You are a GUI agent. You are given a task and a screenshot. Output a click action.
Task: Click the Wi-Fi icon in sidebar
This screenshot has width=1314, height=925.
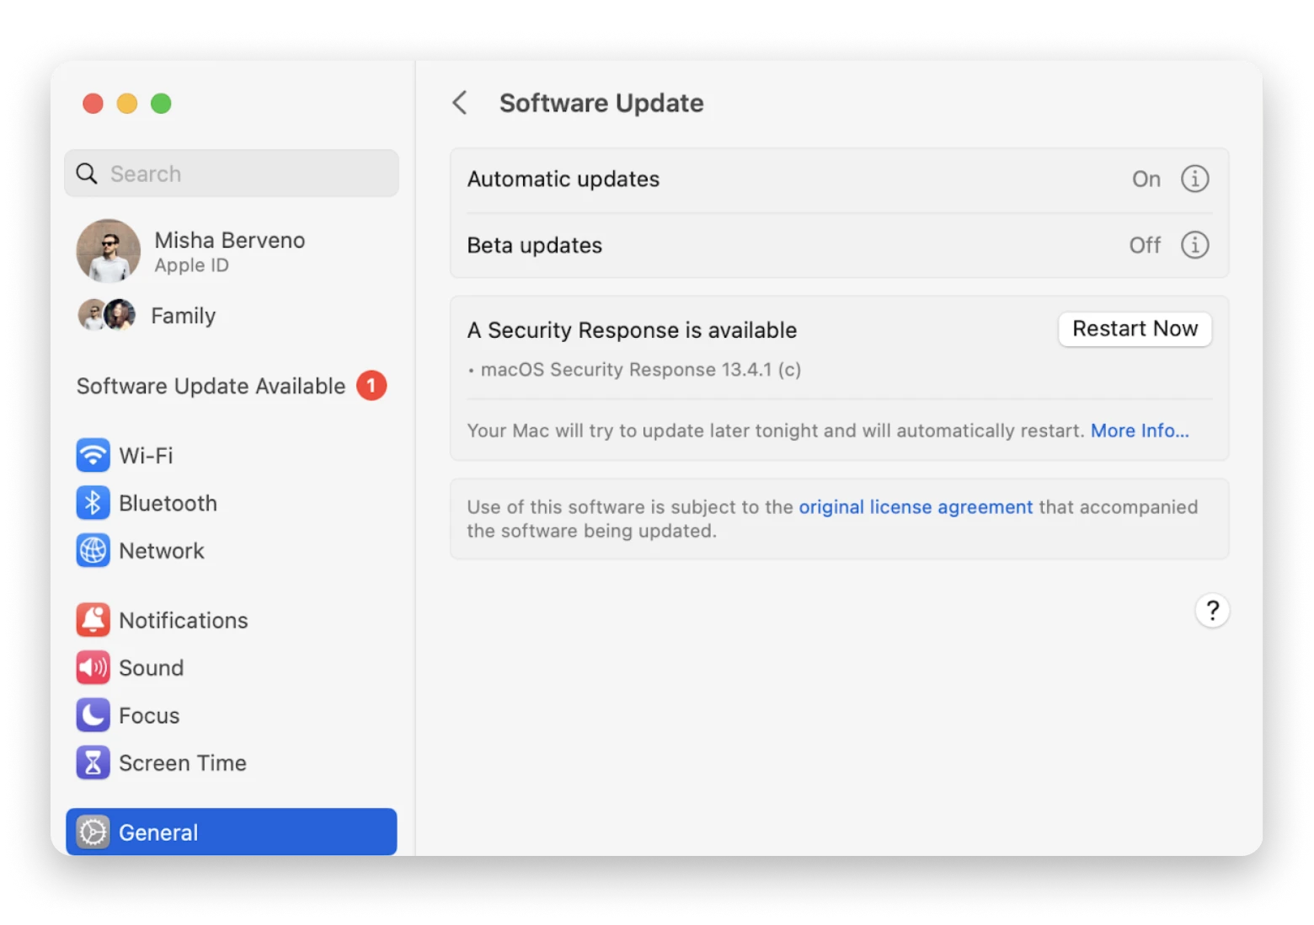(x=93, y=455)
